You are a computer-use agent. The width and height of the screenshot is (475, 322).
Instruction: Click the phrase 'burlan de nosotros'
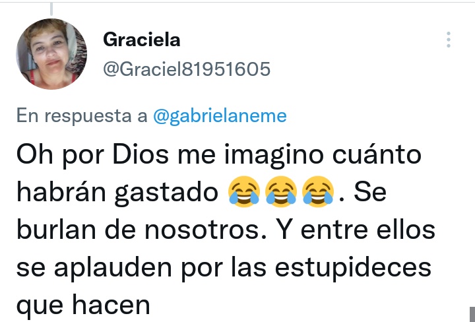142,230
